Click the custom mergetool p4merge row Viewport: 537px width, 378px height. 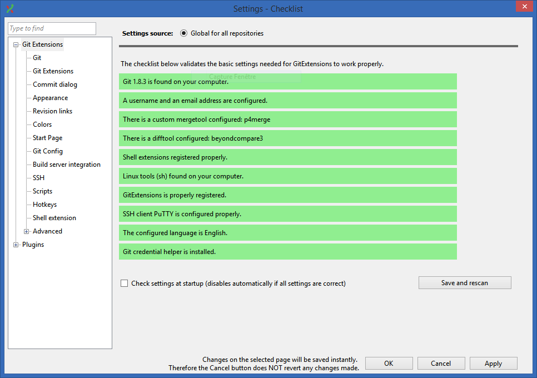pyautogui.click(x=288, y=119)
